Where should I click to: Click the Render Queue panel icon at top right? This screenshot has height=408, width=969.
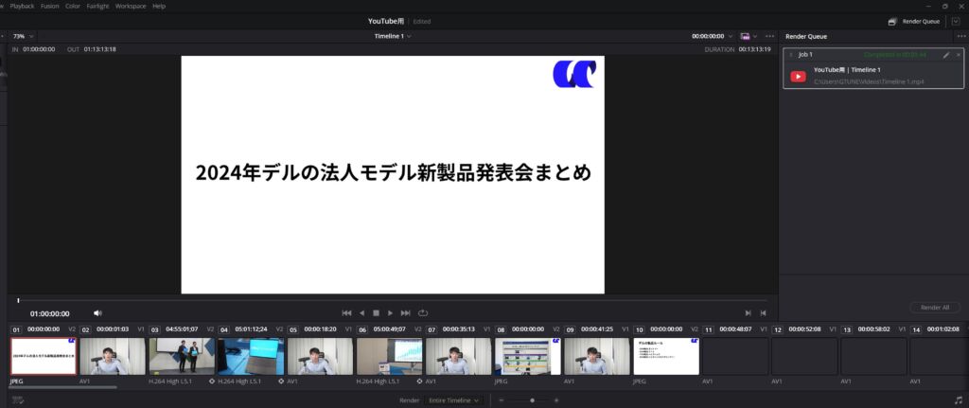(892, 21)
